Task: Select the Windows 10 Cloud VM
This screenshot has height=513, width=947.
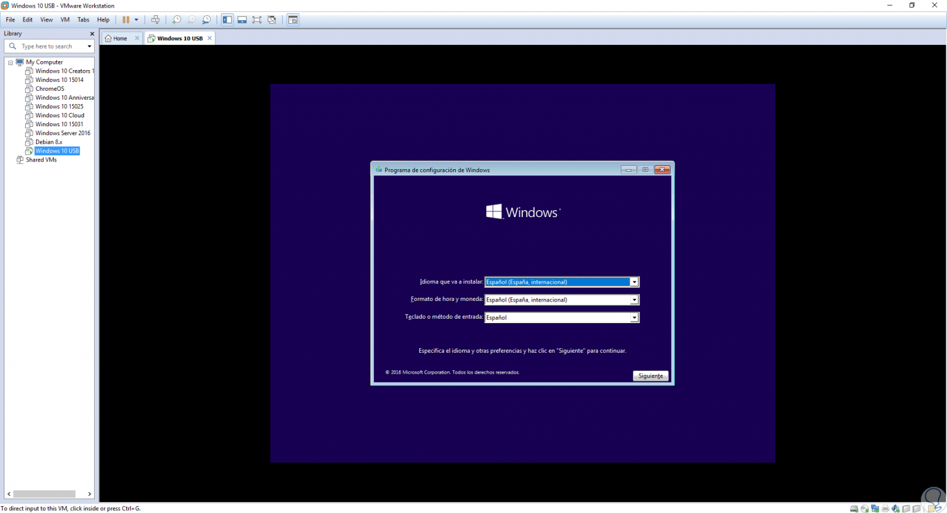Action: 60,115
